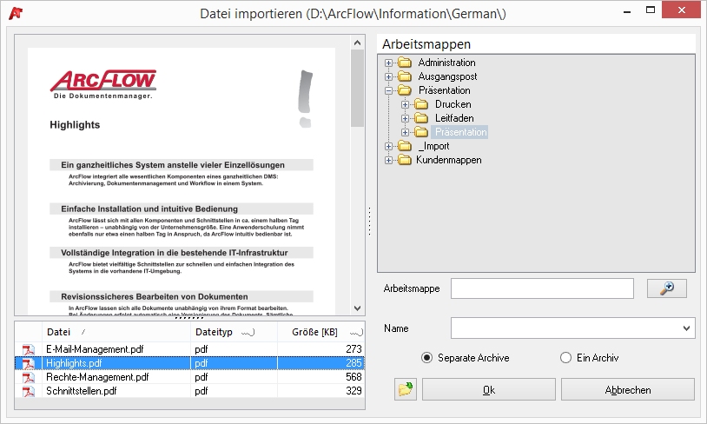Select the Rechte-Management.pdf file row

(x=189, y=377)
